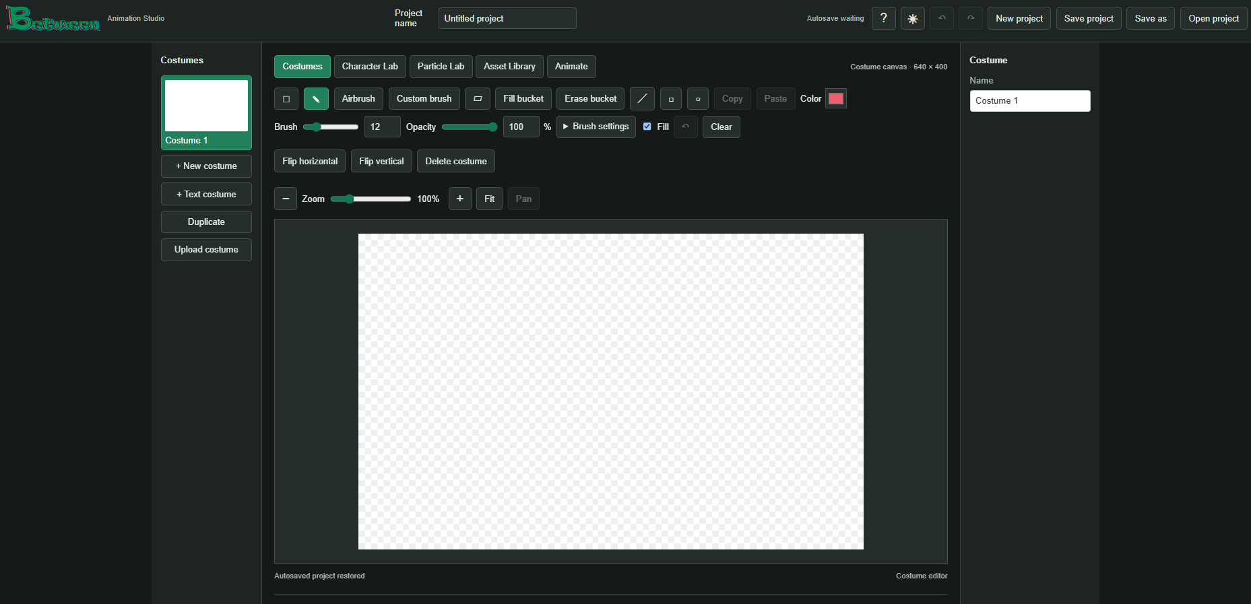Image resolution: width=1251 pixels, height=604 pixels.
Task: Toggle the Fill checkbox
Action: click(647, 127)
